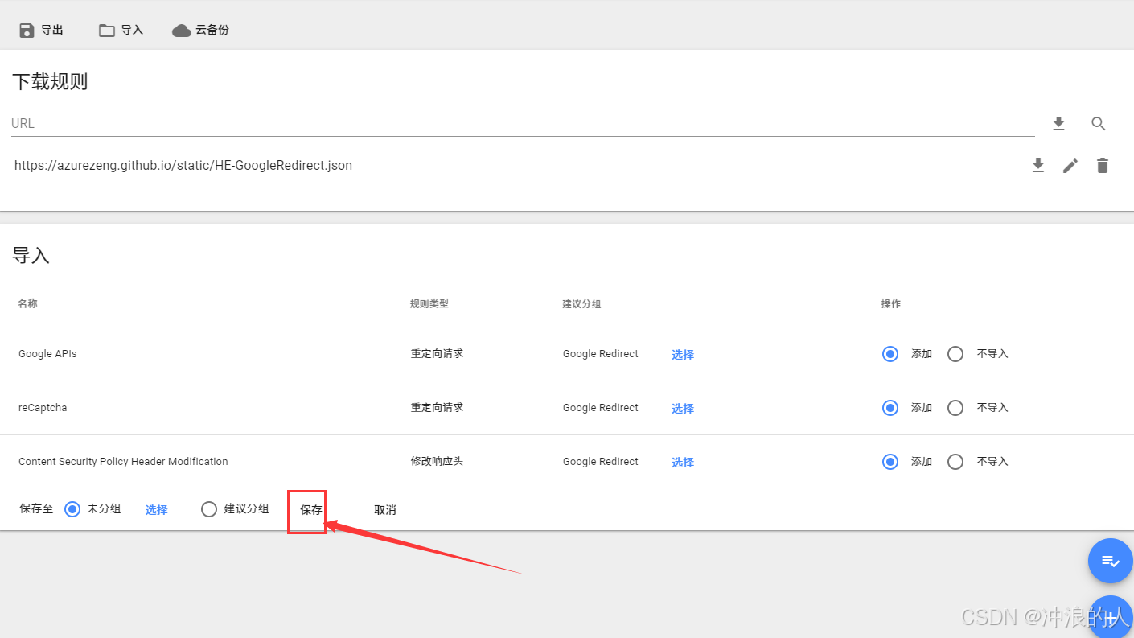Select 不导入 for Google APIs
Screen dimensions: 1134x638
coord(955,354)
